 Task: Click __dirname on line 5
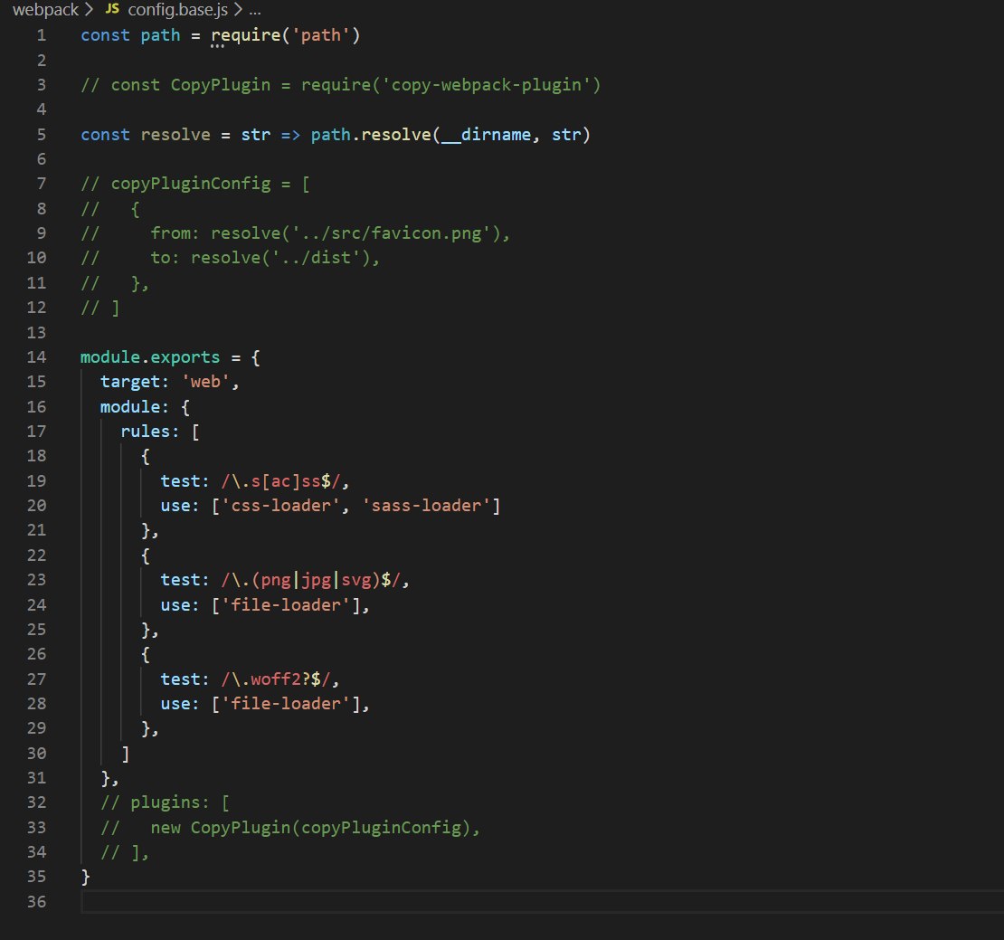pos(486,135)
